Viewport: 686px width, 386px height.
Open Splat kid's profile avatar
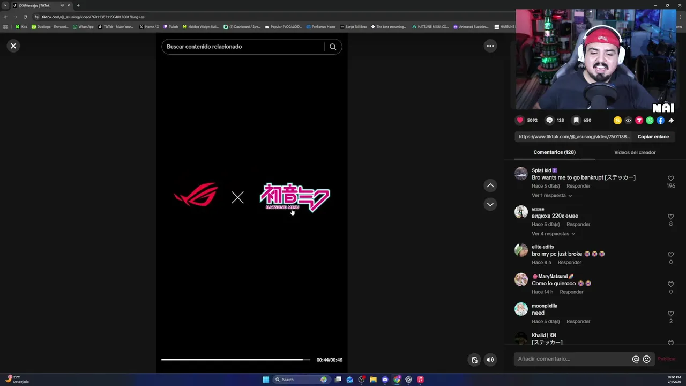521,174
